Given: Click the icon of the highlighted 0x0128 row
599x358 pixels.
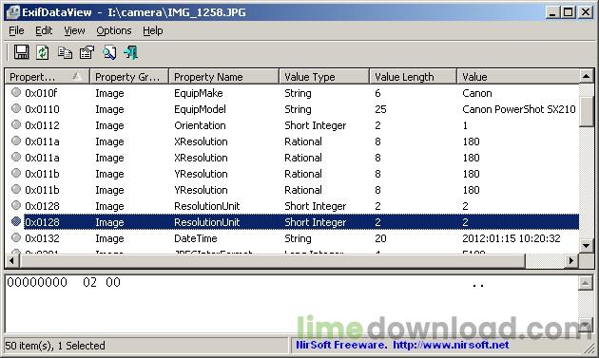Looking at the screenshot, I should click(x=16, y=221).
